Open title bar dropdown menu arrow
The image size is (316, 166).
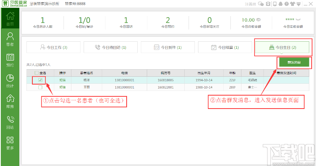click(x=299, y=4)
